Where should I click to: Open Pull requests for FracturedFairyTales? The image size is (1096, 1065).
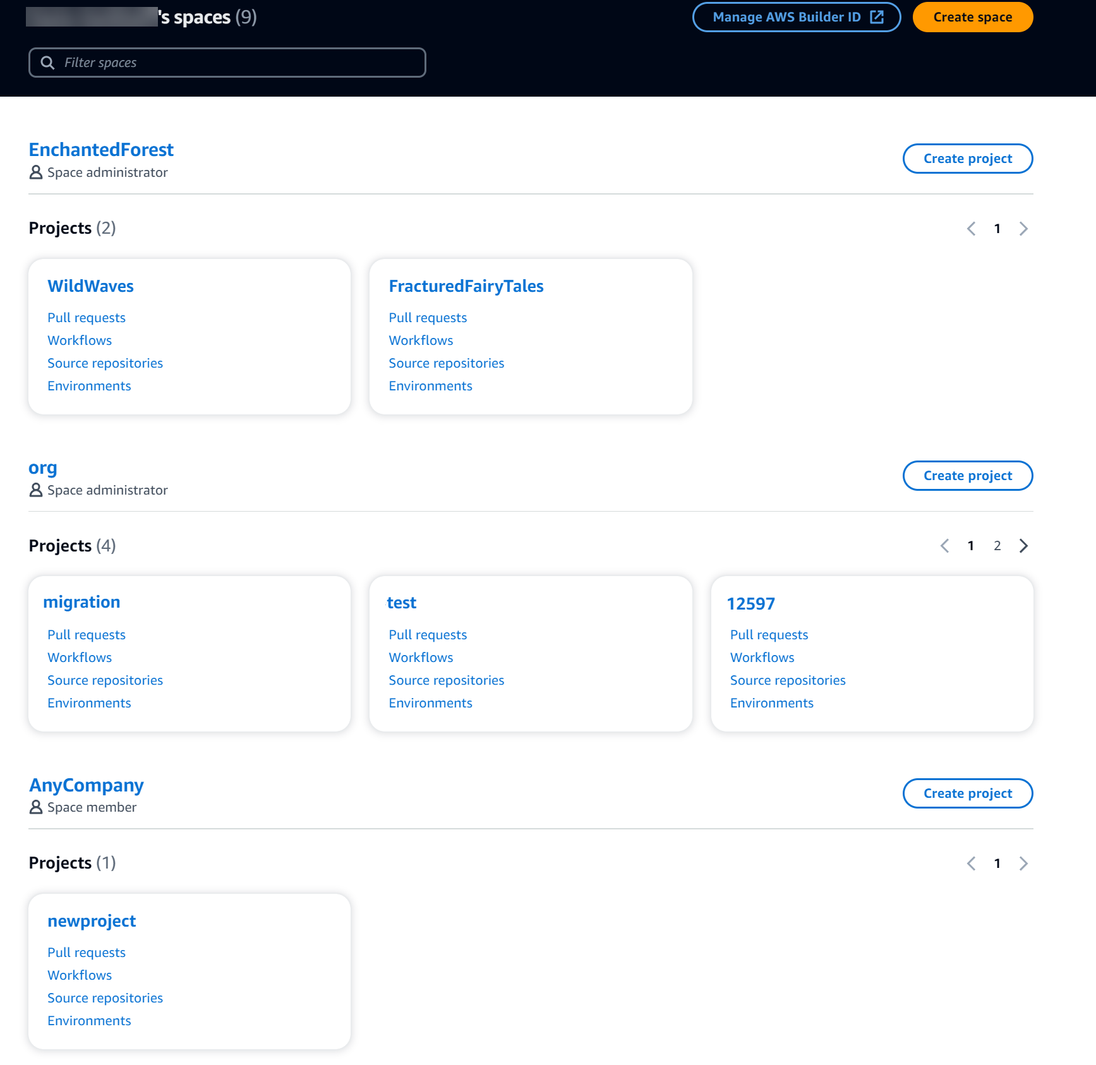(x=428, y=317)
